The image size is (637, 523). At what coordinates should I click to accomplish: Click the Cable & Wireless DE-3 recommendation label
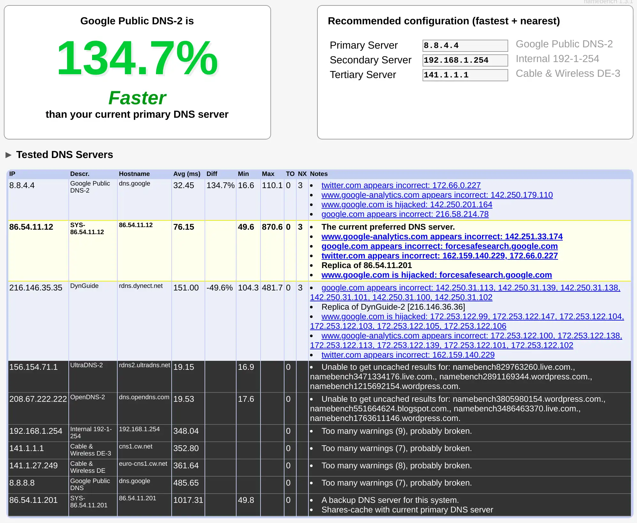pyautogui.click(x=568, y=74)
